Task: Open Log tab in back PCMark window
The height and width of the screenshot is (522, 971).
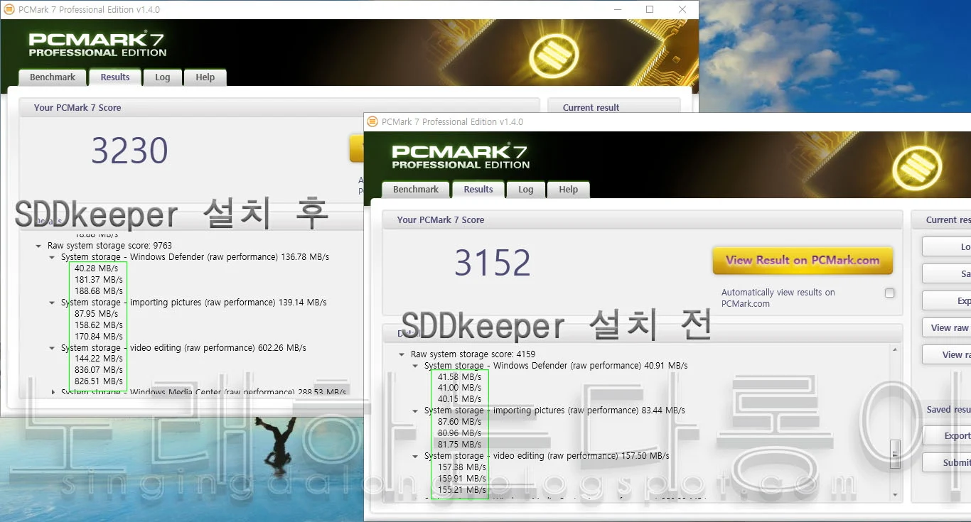Action: (x=163, y=77)
